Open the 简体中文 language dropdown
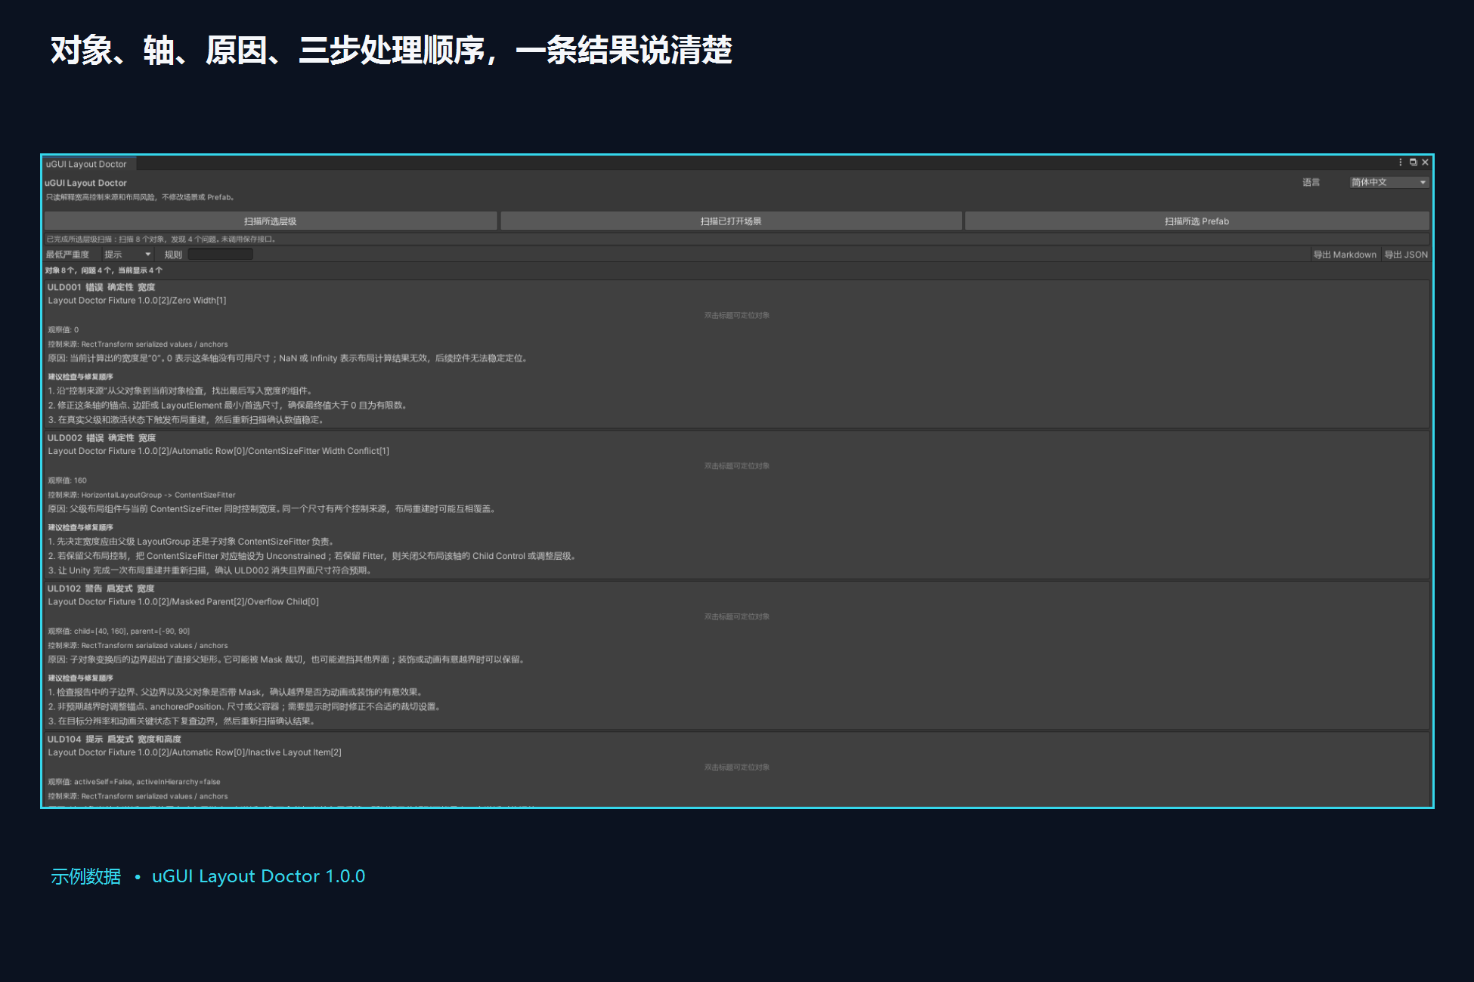Screen dimensions: 1474x982 (1389, 182)
